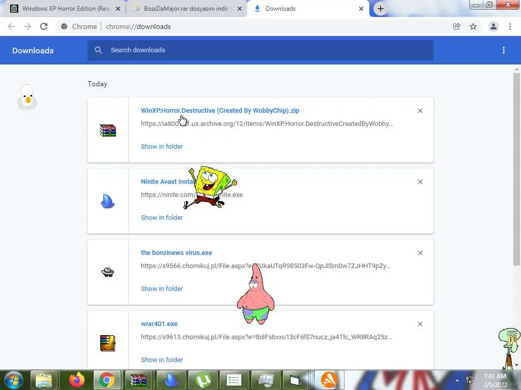The height and width of the screenshot is (390, 521).
Task: Click the Patrick Star desktop character
Action: coord(255,295)
